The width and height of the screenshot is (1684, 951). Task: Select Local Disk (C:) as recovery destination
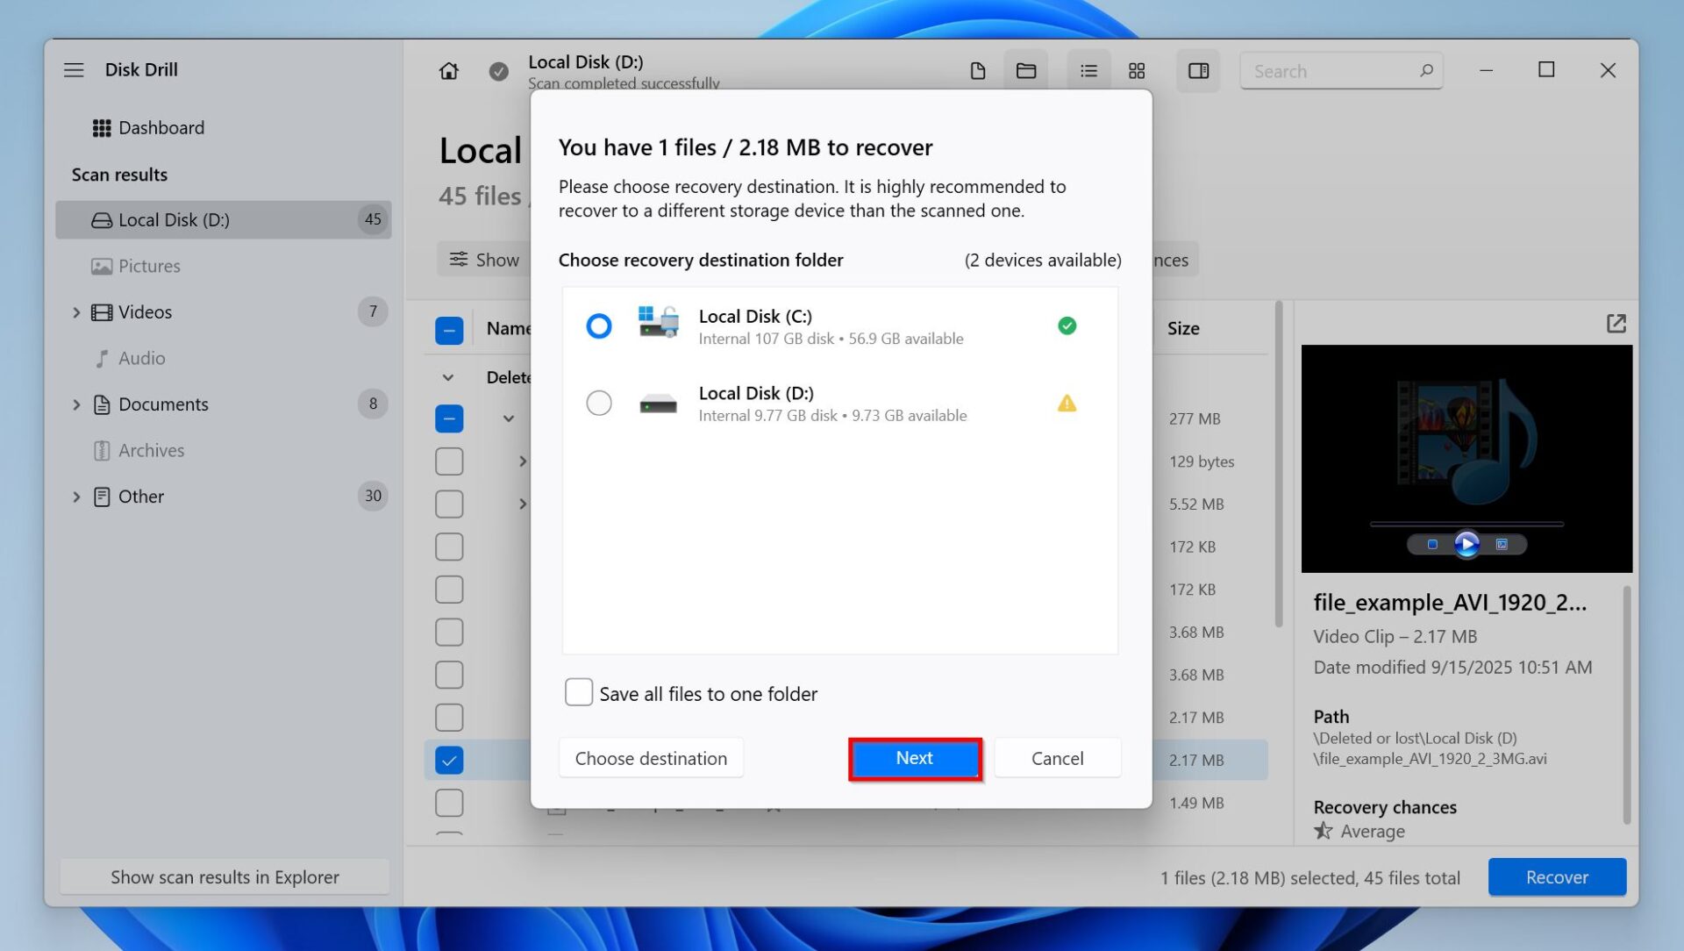[599, 325]
